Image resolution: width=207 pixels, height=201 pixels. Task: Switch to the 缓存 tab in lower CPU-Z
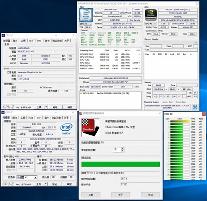15,118
